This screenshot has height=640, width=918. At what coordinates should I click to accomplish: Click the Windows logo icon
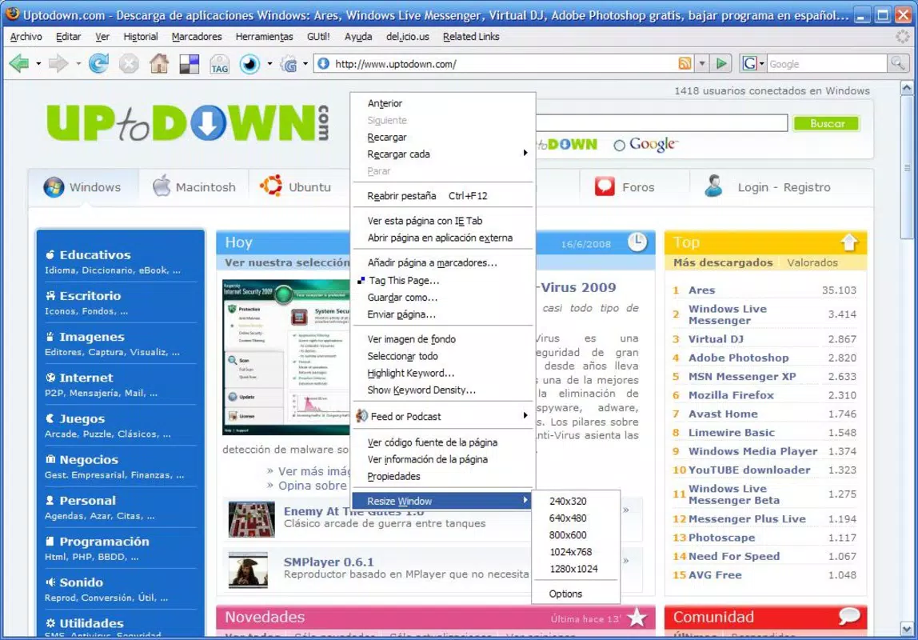pyautogui.click(x=54, y=187)
